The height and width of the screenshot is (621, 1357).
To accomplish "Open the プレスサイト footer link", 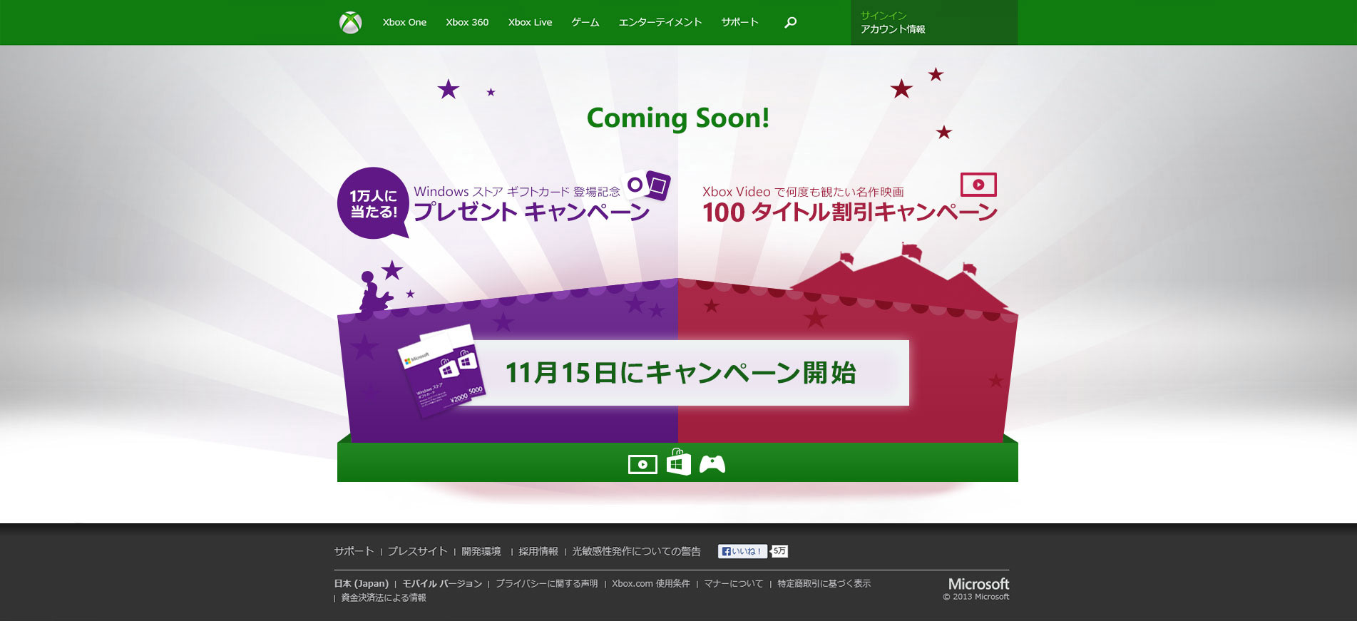I will (x=417, y=551).
